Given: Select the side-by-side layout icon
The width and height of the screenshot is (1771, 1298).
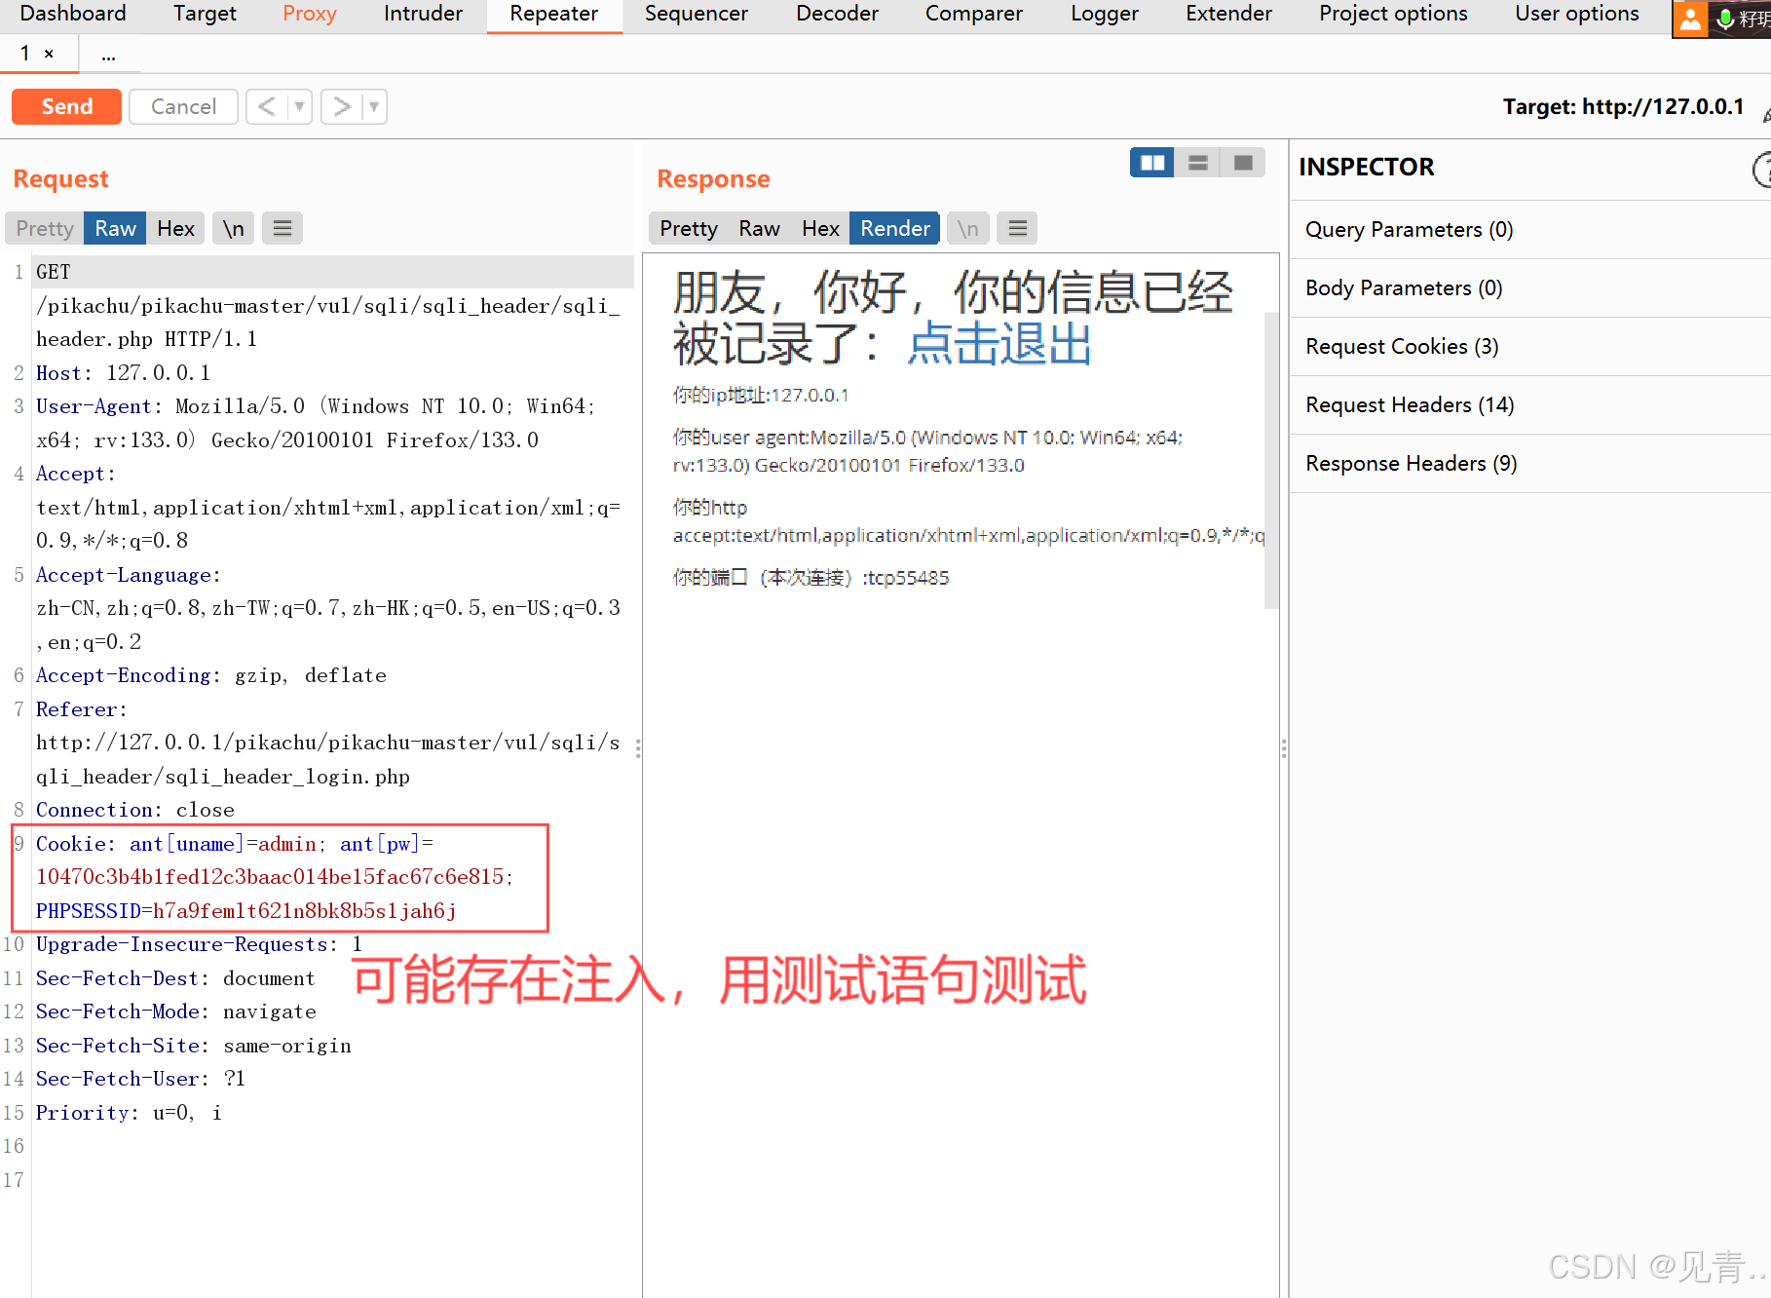Looking at the screenshot, I should click(1152, 162).
